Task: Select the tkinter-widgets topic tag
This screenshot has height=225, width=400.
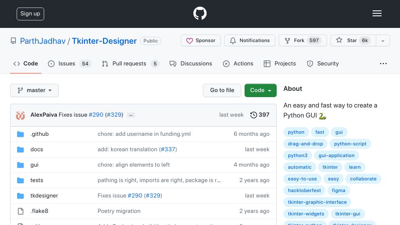Action: click(306, 214)
